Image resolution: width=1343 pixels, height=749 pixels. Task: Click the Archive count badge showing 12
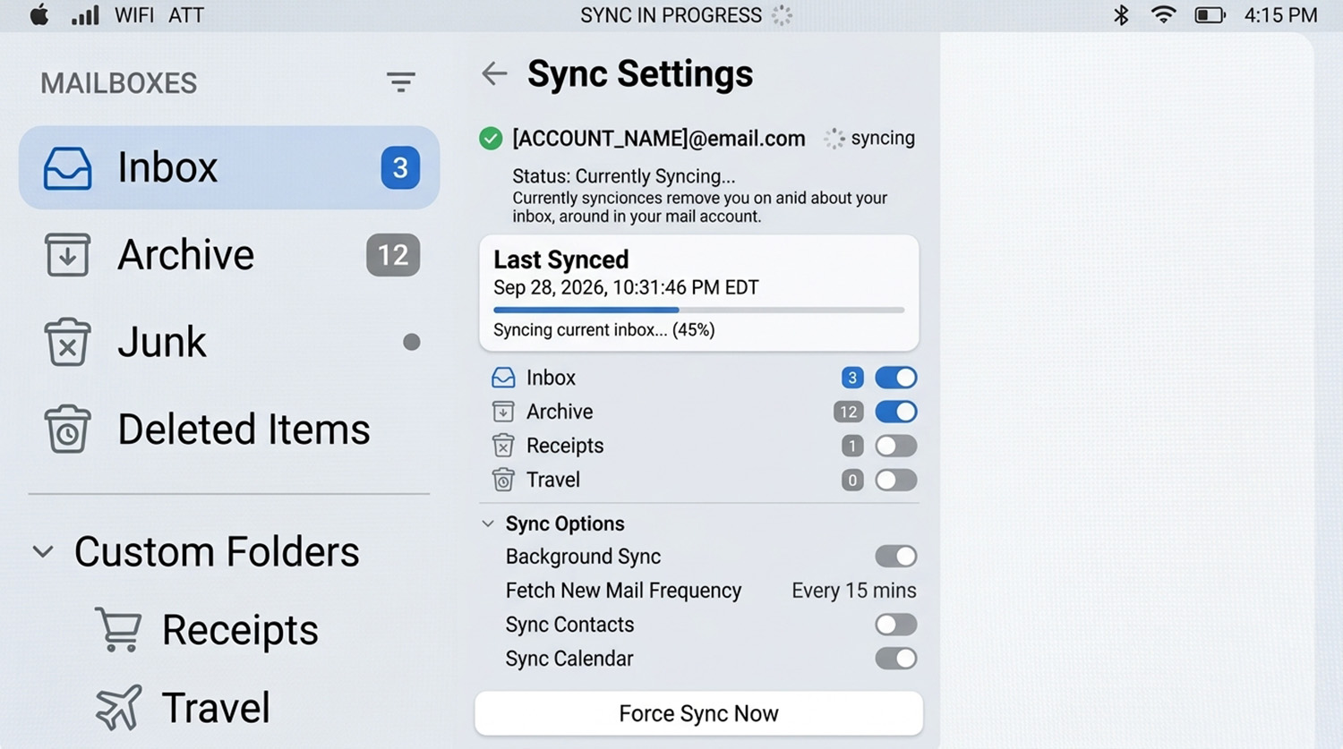[393, 255]
